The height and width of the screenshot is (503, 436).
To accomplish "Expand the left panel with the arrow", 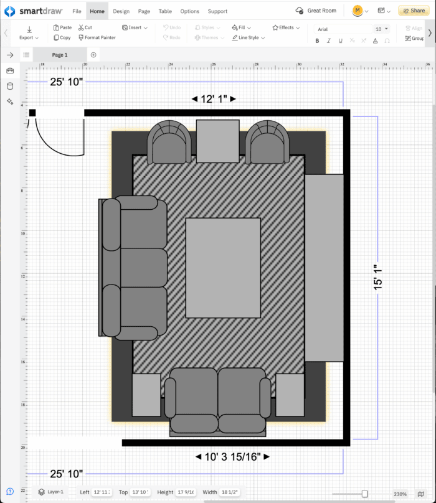I will (10, 55).
